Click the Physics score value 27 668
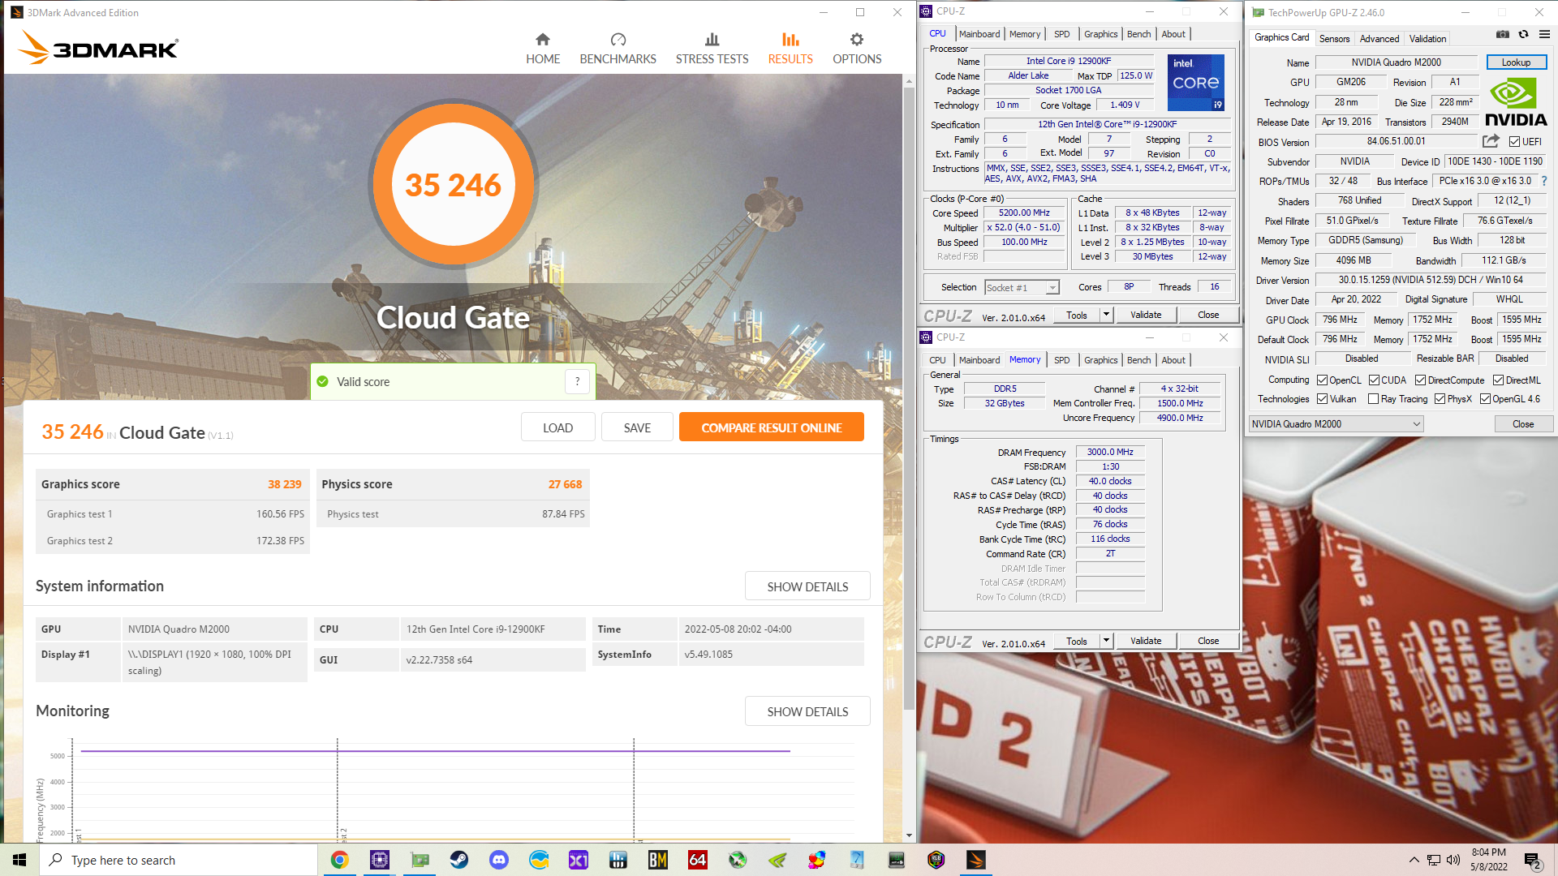 565,484
